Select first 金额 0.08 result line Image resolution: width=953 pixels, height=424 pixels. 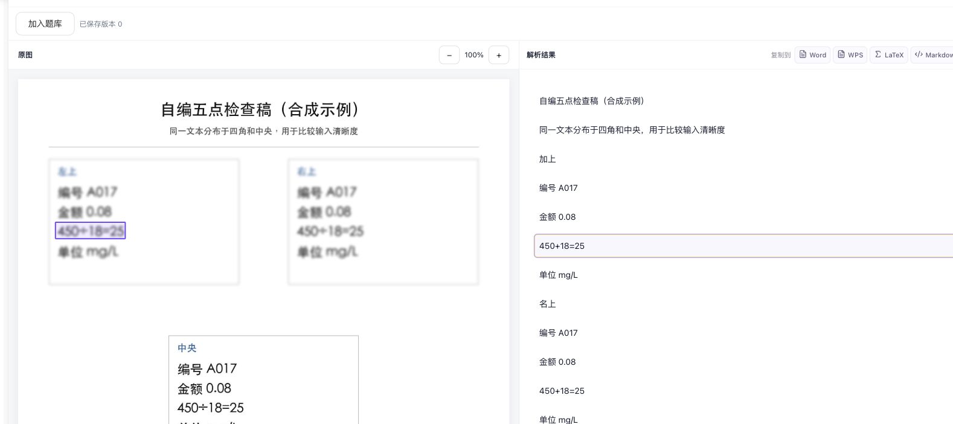point(557,217)
